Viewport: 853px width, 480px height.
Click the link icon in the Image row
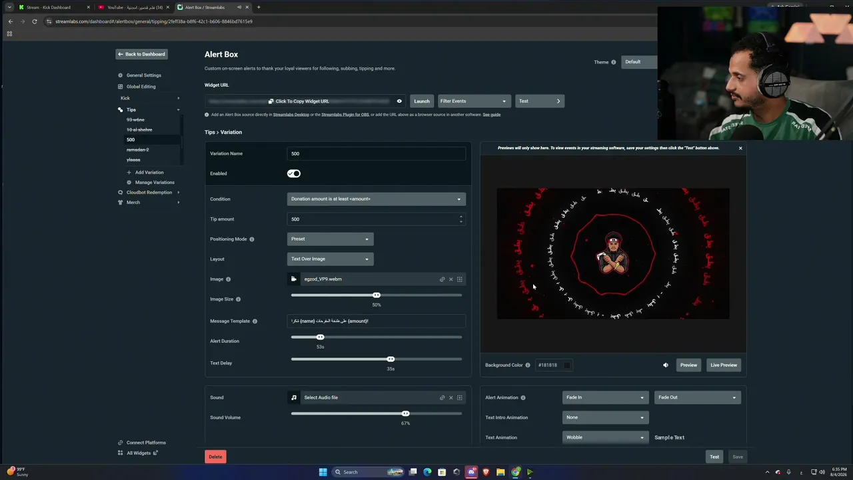point(442,279)
